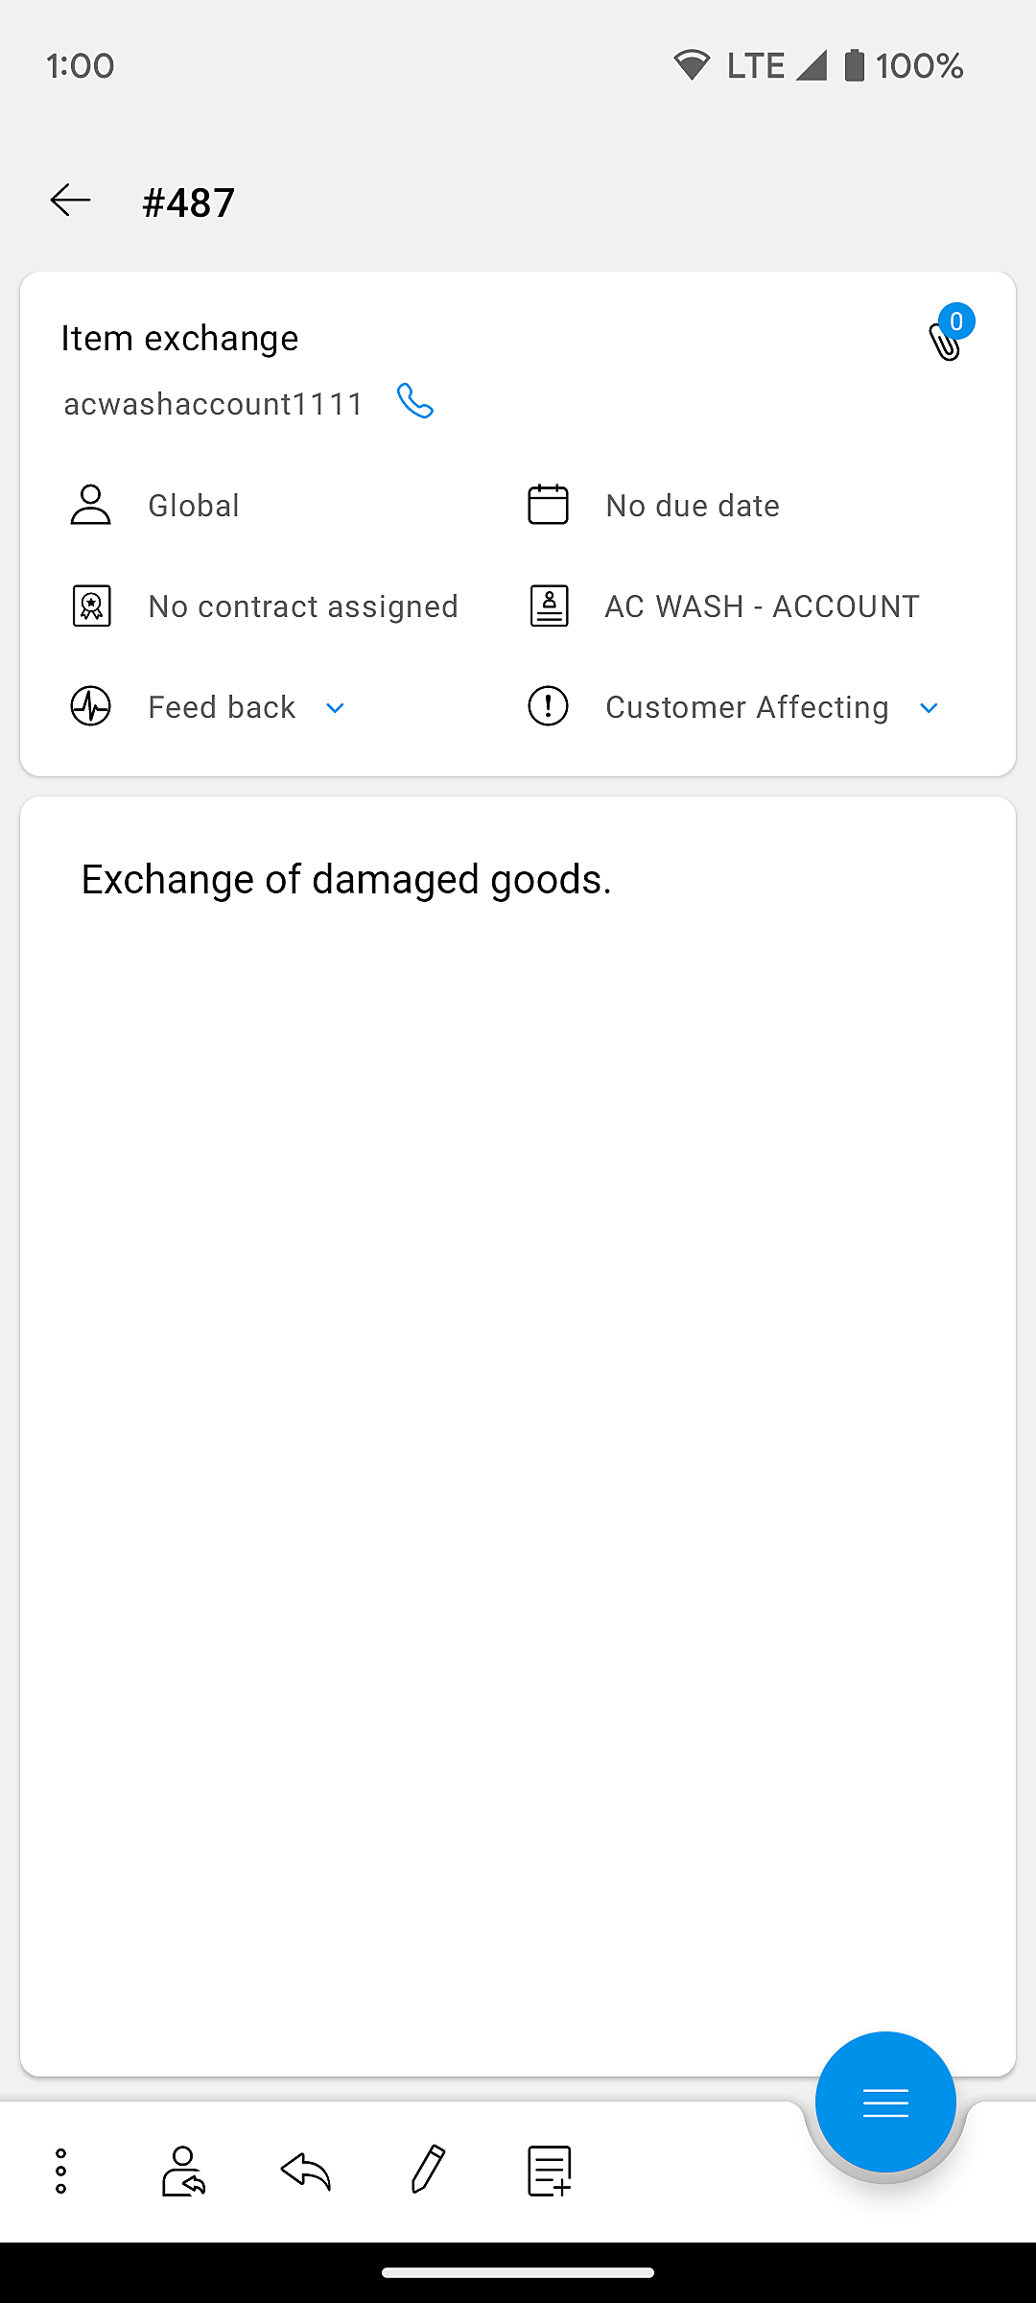Image resolution: width=1036 pixels, height=2303 pixels.
Task: Tap the Global assignee field
Action: tap(194, 506)
